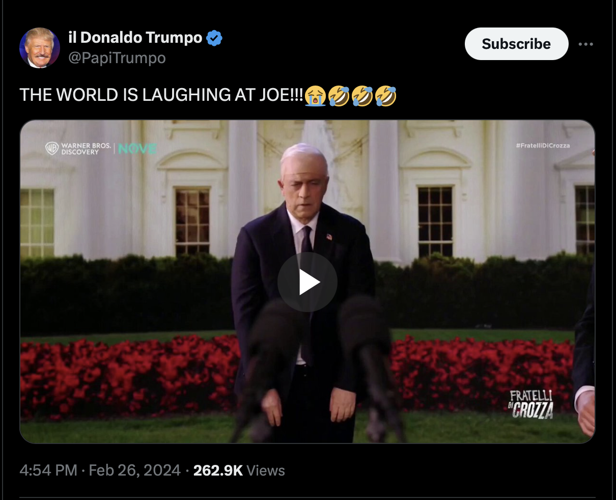Click the last rolling-laughing emoji in tweet

(x=385, y=96)
